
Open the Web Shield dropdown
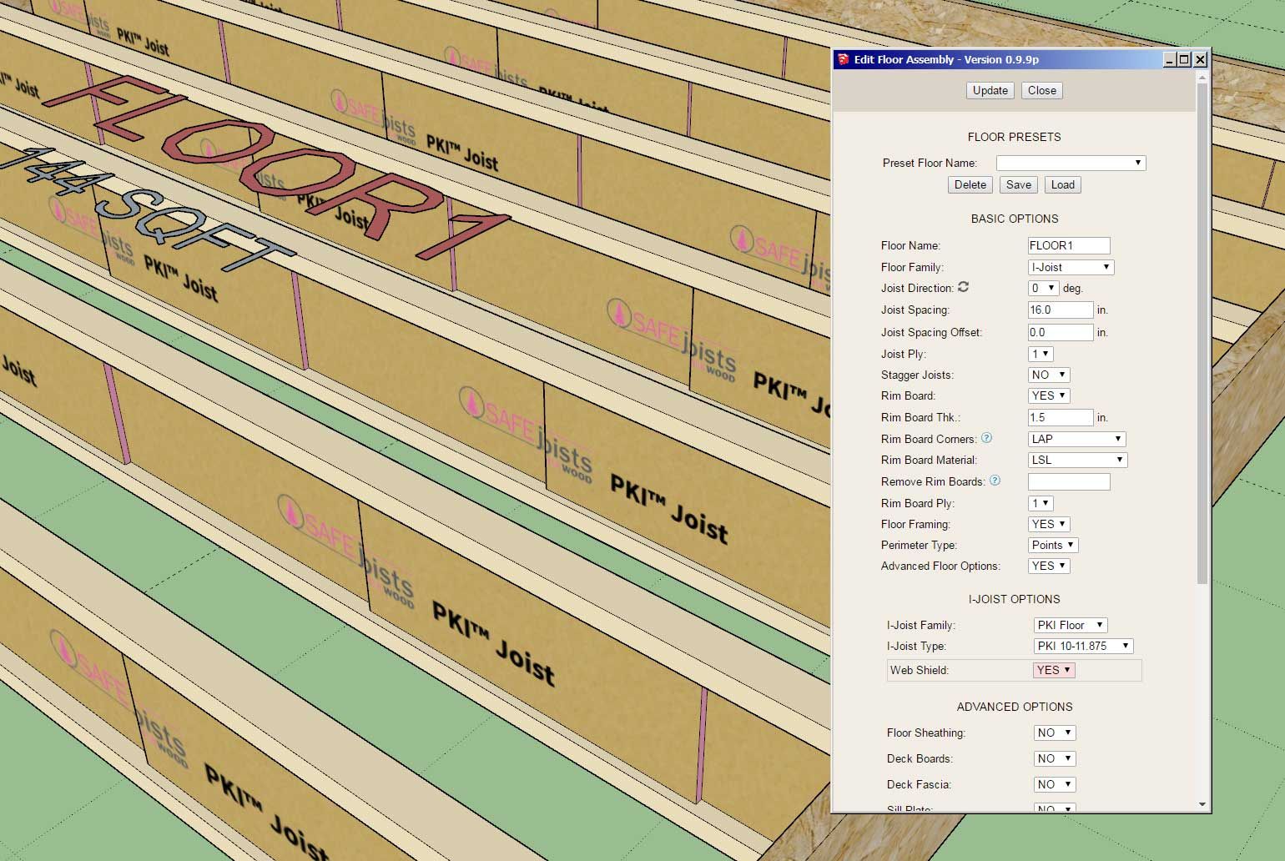click(1054, 670)
